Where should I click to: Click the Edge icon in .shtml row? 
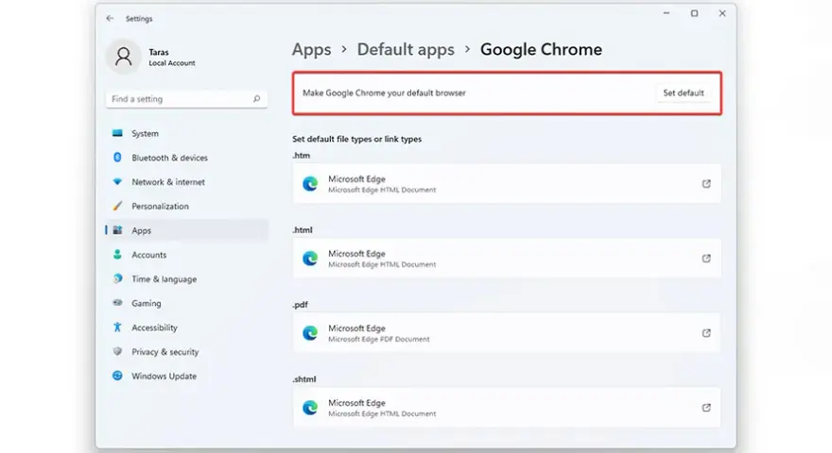coord(310,408)
